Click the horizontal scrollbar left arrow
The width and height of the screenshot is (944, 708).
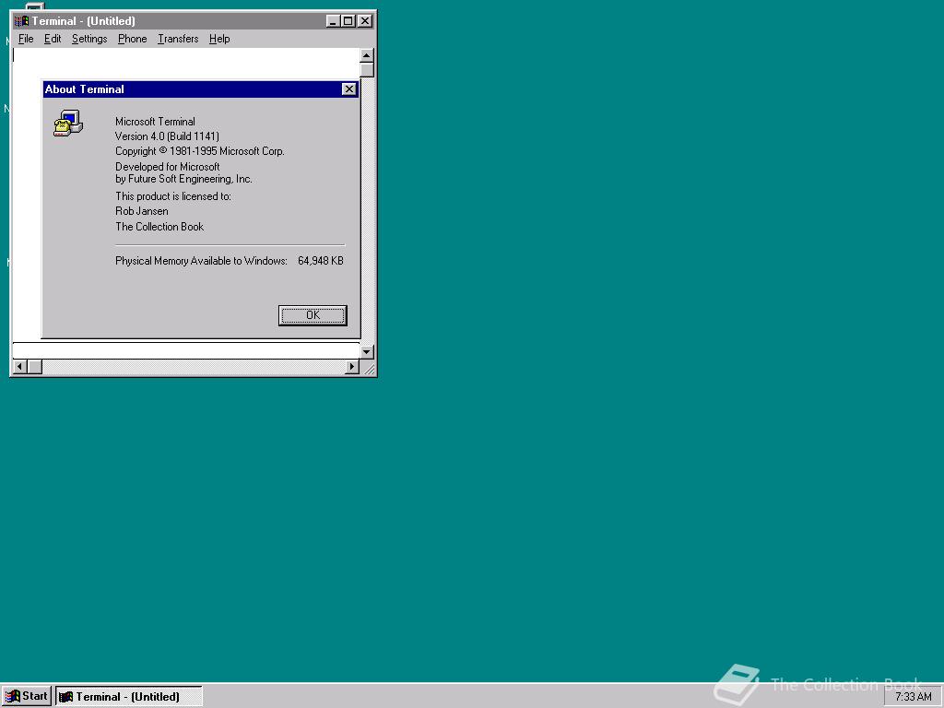tap(19, 366)
